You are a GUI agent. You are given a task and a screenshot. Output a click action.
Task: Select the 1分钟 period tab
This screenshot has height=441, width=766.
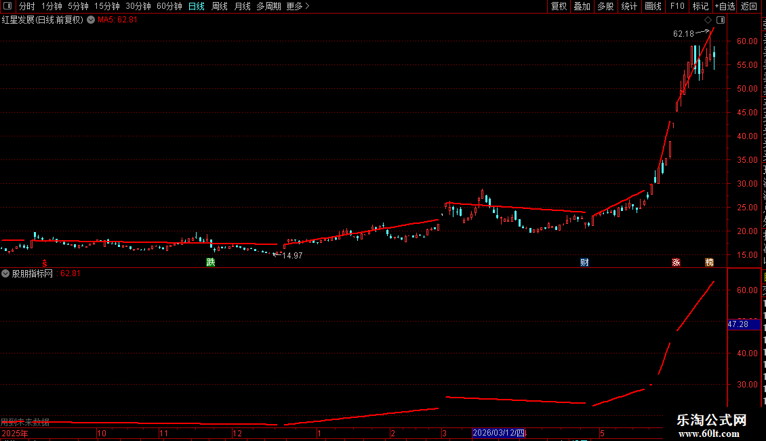(52, 6)
